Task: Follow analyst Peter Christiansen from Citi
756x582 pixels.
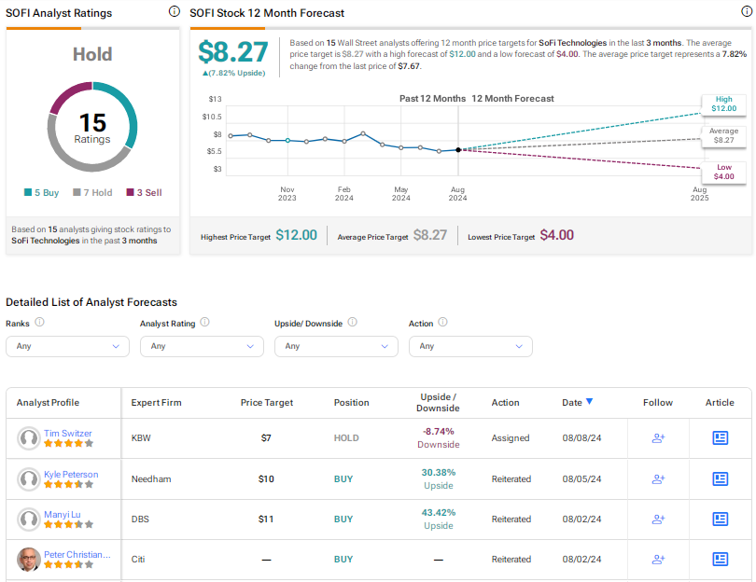Action: [658, 559]
